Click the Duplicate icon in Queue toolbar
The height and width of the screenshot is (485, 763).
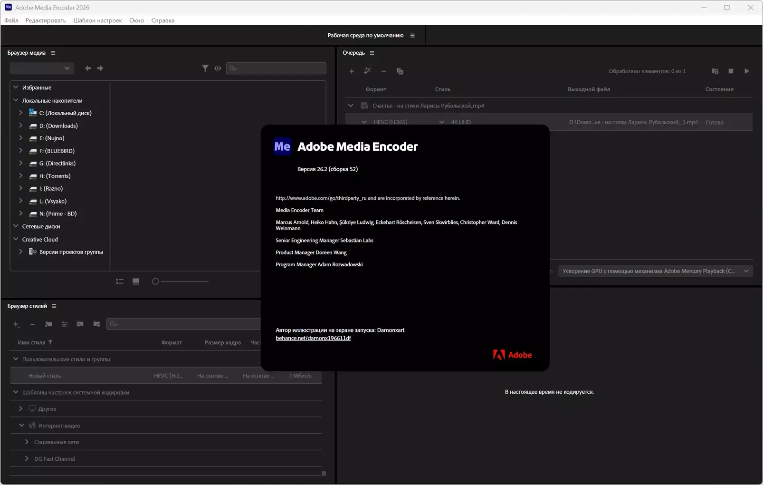(400, 71)
